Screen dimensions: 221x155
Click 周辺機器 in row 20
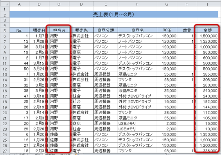click(106, 113)
